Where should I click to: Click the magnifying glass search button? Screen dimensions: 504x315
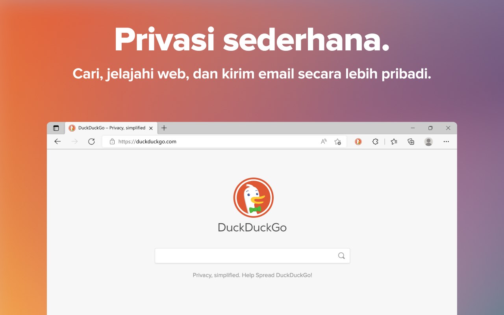click(341, 256)
